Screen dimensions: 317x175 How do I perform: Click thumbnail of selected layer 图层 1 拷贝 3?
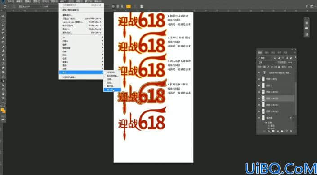263,98
